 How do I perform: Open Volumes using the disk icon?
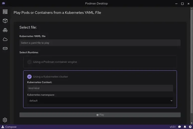[x=5, y=48]
